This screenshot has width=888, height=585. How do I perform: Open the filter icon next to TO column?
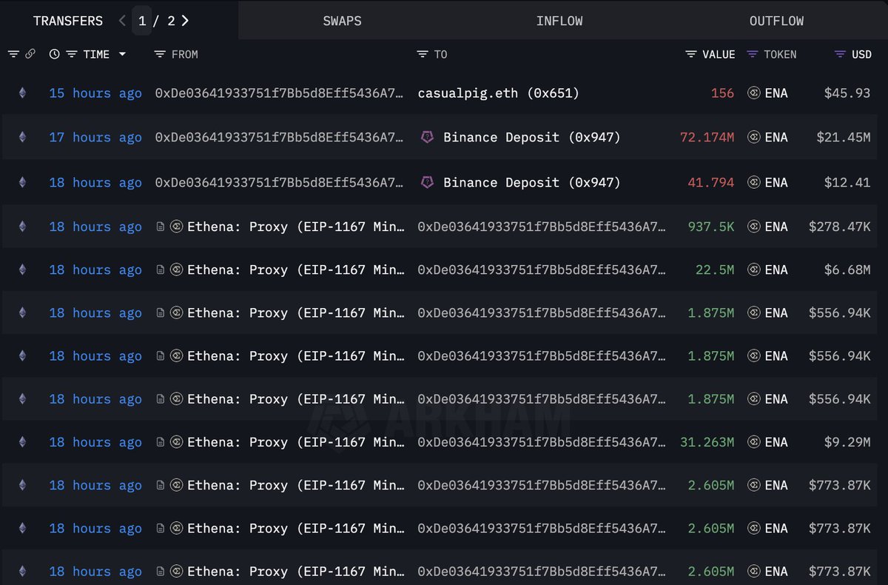click(423, 54)
